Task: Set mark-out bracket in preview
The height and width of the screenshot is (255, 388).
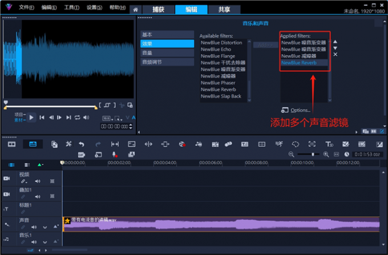Action: 115,105
